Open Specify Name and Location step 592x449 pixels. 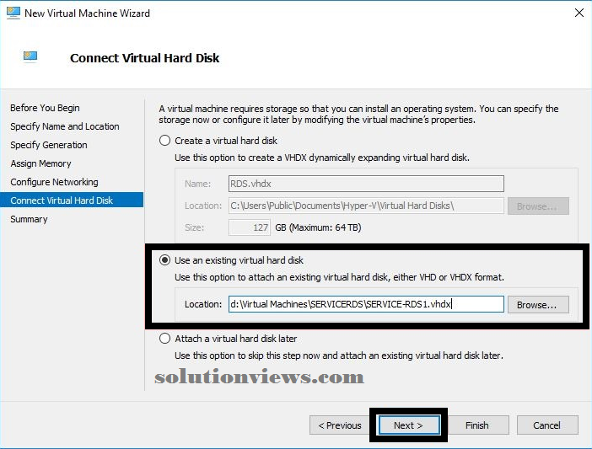[65, 126]
